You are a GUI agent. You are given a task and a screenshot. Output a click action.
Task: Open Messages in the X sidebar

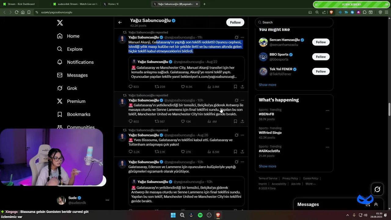72,75
